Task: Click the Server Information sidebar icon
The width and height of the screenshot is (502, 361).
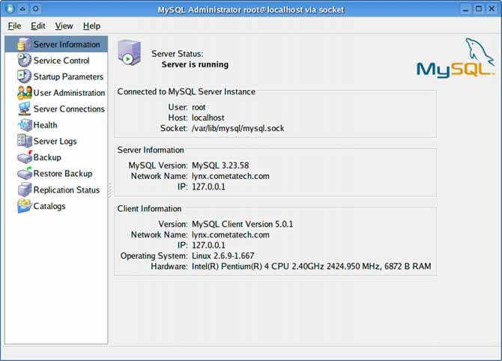Action: (x=24, y=45)
